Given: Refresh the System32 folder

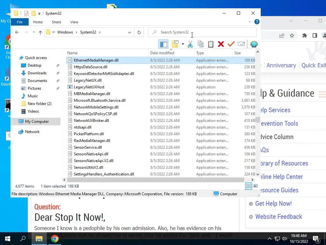Looking at the screenshot, I should (x=139, y=32).
